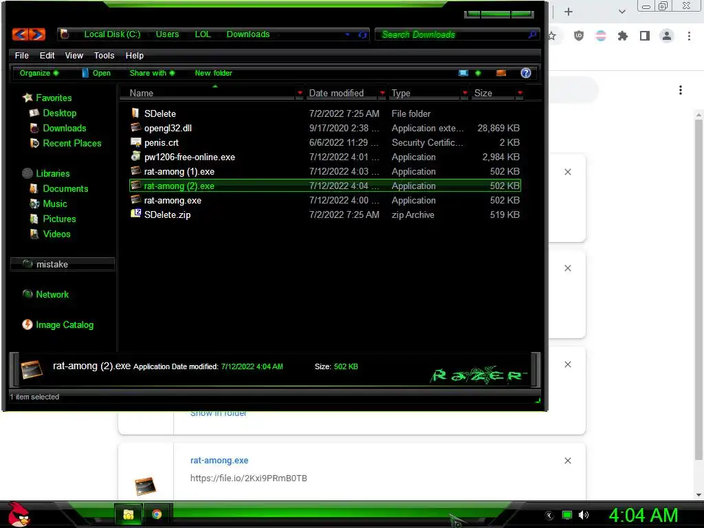704x528 pixels.
Task: Open Help menu in Explorer
Action: [134, 55]
